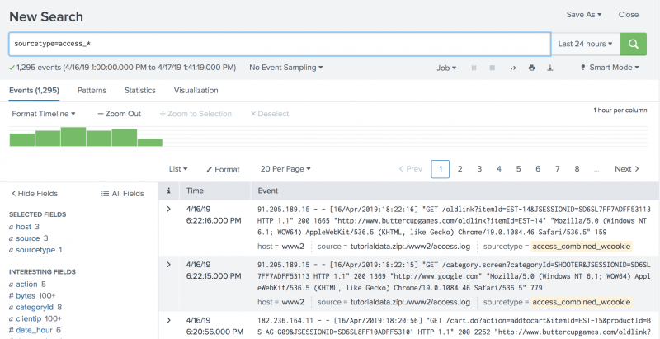Screen dimensions: 660x339
Task: Go to Next results page
Action: tap(627, 169)
